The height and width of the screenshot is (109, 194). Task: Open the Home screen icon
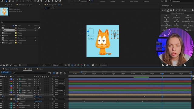click(2, 1)
